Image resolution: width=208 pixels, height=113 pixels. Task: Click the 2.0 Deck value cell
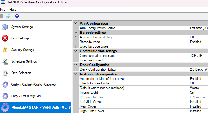[x=198, y=69]
